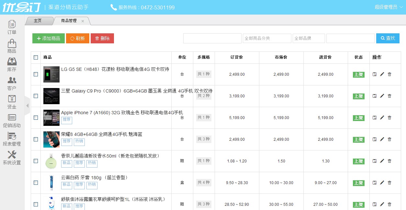The height and width of the screenshot is (210, 406).
Task: Open the LG G5 SE product thumbnail
Action: point(51,74)
